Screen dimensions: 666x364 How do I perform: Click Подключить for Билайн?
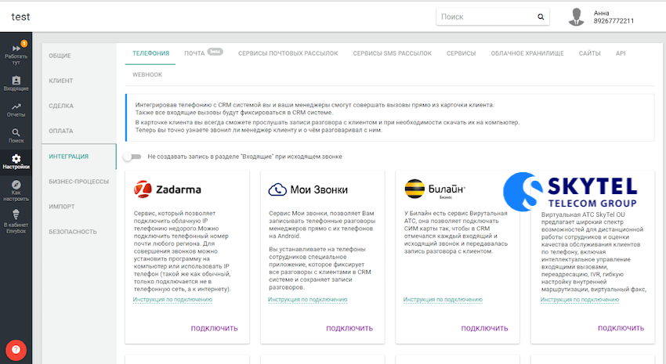[x=485, y=328]
